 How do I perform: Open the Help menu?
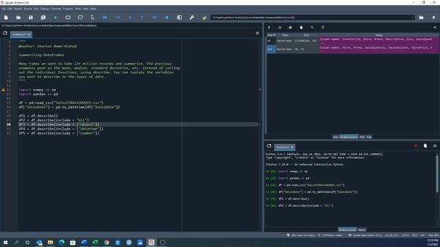[93, 9]
